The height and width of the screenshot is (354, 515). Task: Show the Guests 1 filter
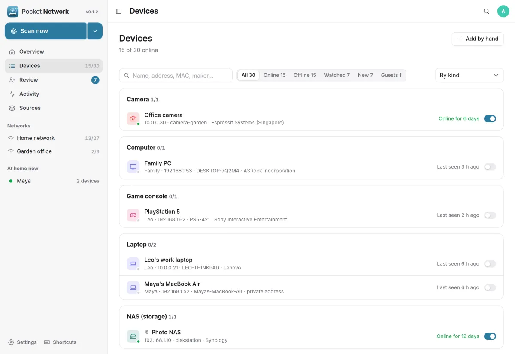(391, 75)
